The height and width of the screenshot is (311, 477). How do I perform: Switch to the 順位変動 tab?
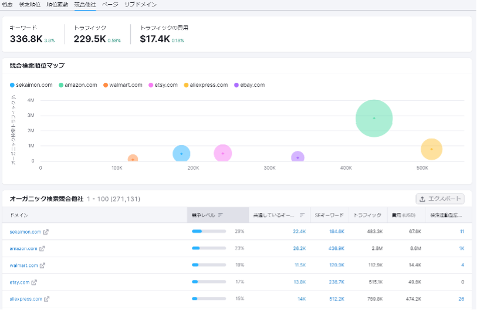(57, 4)
